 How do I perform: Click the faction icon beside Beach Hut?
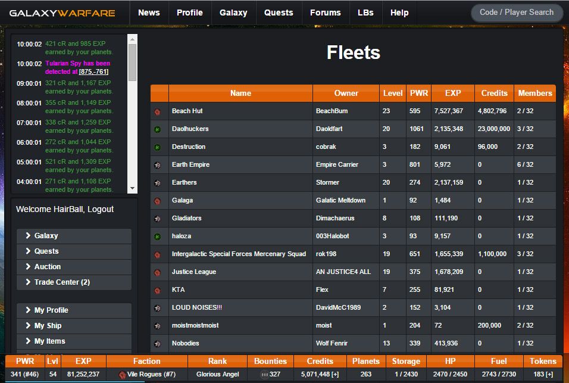click(158, 111)
